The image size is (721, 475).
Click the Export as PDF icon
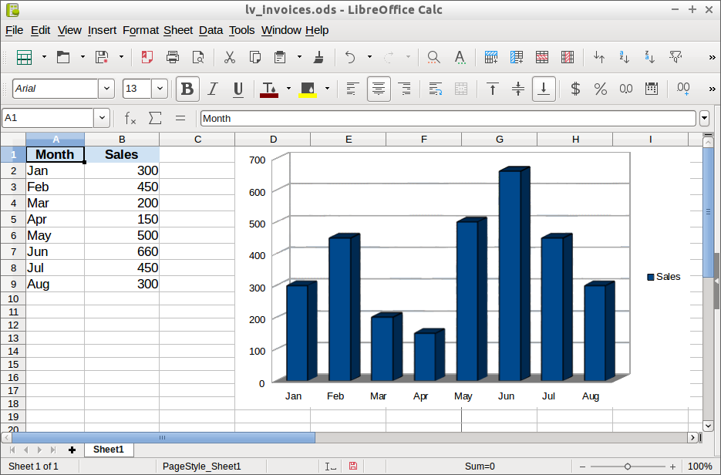pyautogui.click(x=147, y=57)
